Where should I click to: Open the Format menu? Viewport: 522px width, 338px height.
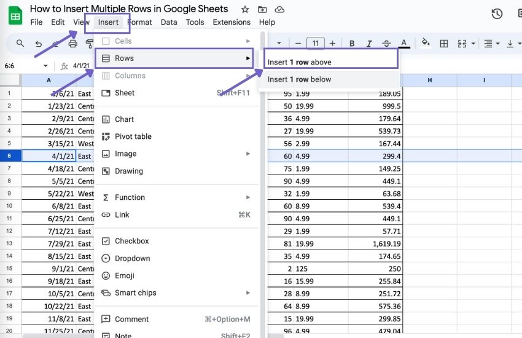coord(139,22)
